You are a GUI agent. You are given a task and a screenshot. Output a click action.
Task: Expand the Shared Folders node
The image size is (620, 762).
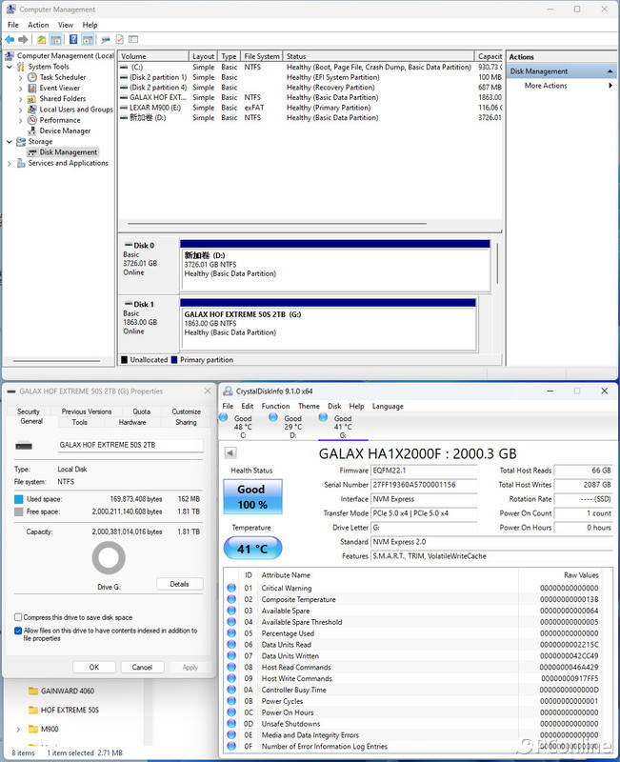[20, 99]
